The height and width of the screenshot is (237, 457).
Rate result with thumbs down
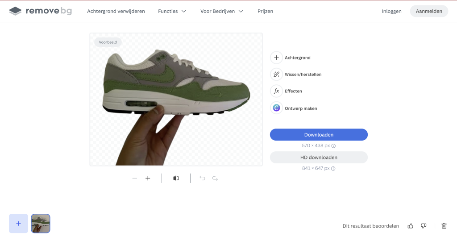(424, 226)
